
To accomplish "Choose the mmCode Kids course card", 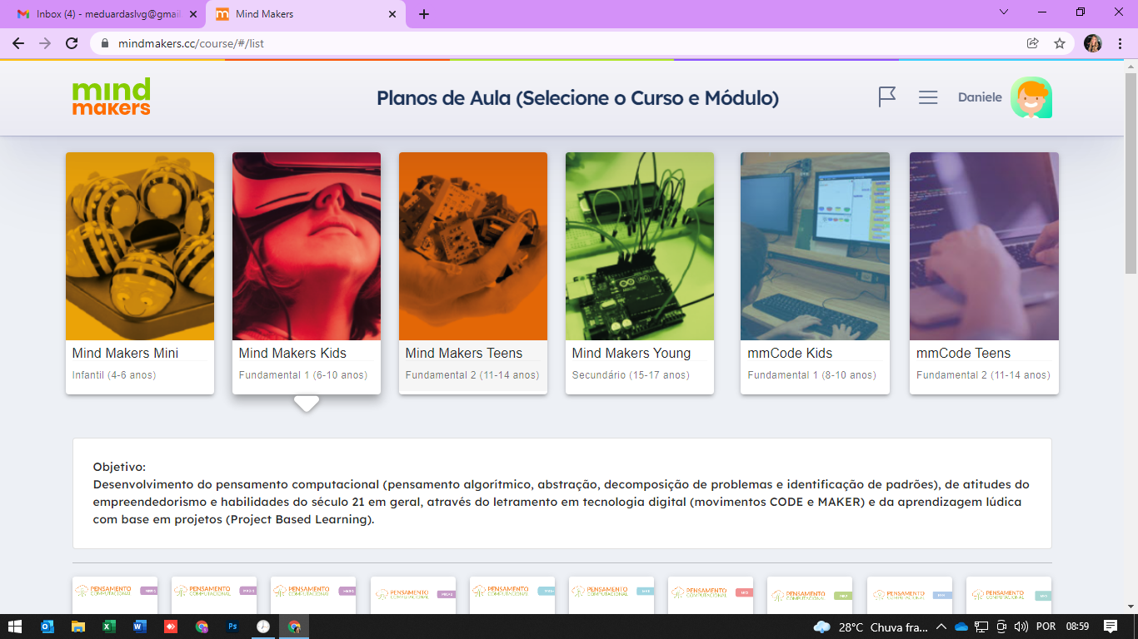I will pos(815,272).
